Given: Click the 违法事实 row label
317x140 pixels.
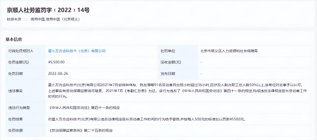Looking at the screenshot, I should [x=26, y=91].
